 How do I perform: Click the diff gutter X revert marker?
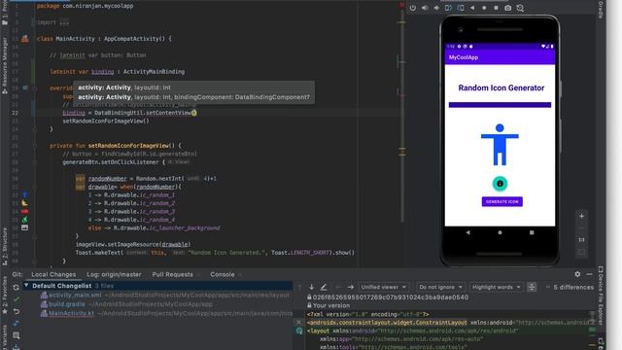(299, 322)
